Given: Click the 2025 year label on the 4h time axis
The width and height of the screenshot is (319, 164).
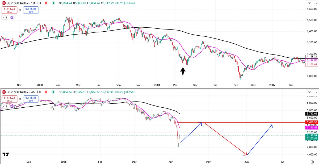Looking at the screenshot, I should (64, 161).
